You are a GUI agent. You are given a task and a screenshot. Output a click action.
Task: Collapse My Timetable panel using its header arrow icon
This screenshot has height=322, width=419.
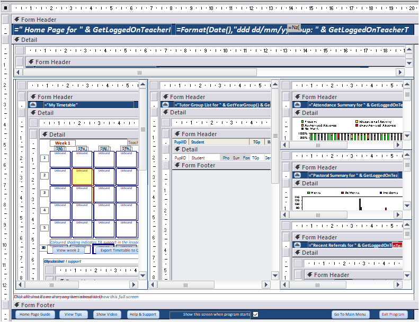33,105
